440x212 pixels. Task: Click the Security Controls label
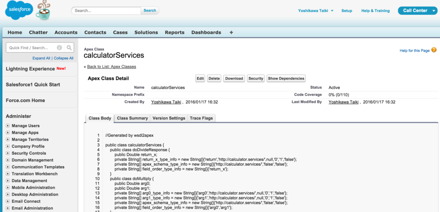(x=29, y=153)
